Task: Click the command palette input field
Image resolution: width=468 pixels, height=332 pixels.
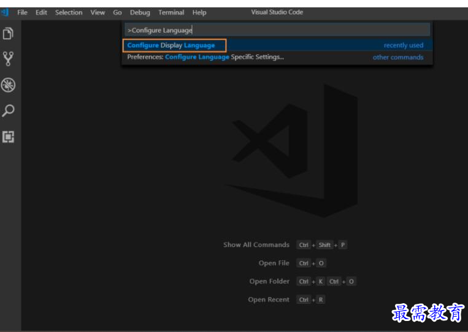Action: point(277,30)
